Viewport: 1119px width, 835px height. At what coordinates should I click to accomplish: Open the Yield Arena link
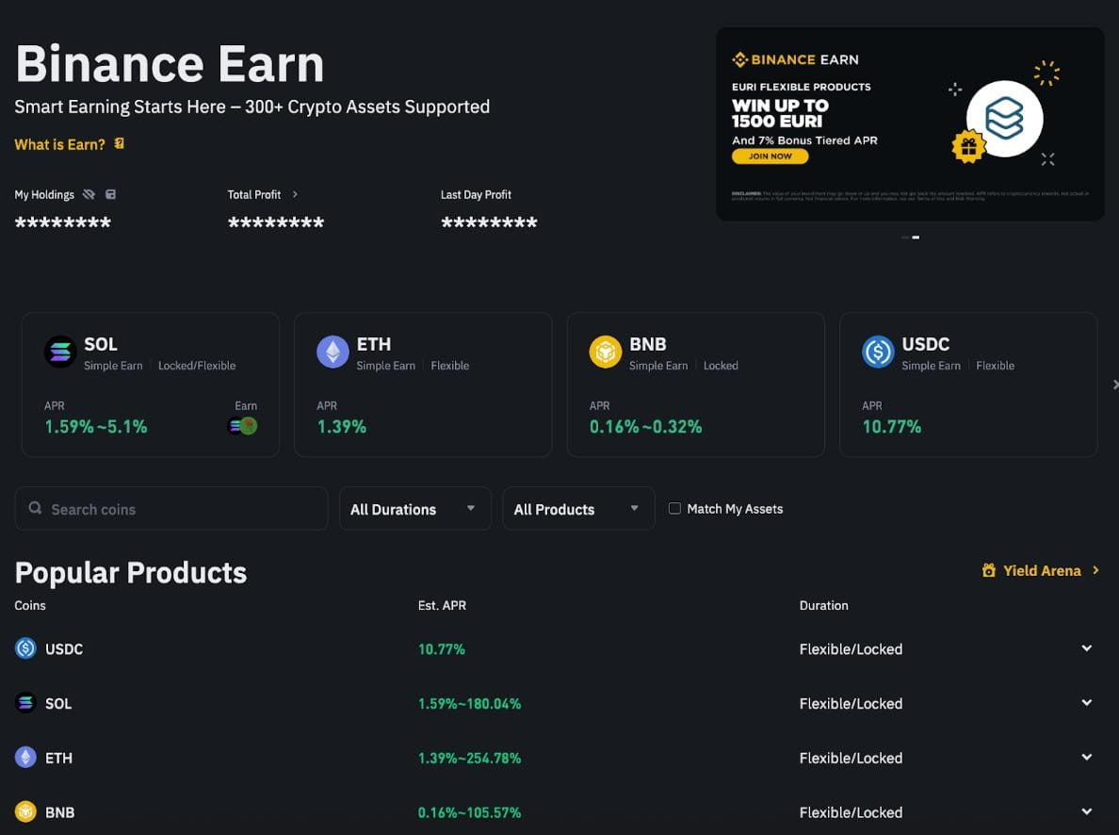(1041, 570)
